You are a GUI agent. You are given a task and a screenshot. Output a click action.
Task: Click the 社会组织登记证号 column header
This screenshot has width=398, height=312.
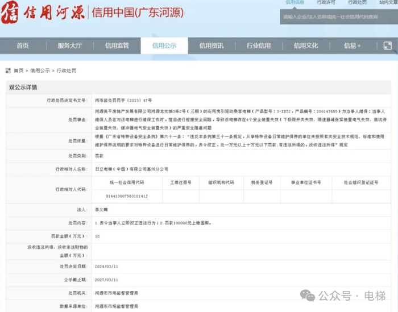pyautogui.click(x=361, y=182)
